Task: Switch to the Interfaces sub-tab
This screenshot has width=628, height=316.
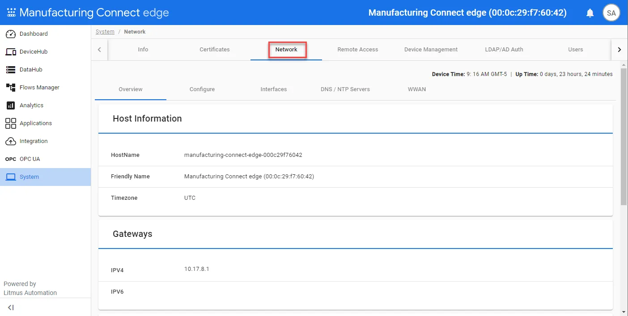Action: 274,89
